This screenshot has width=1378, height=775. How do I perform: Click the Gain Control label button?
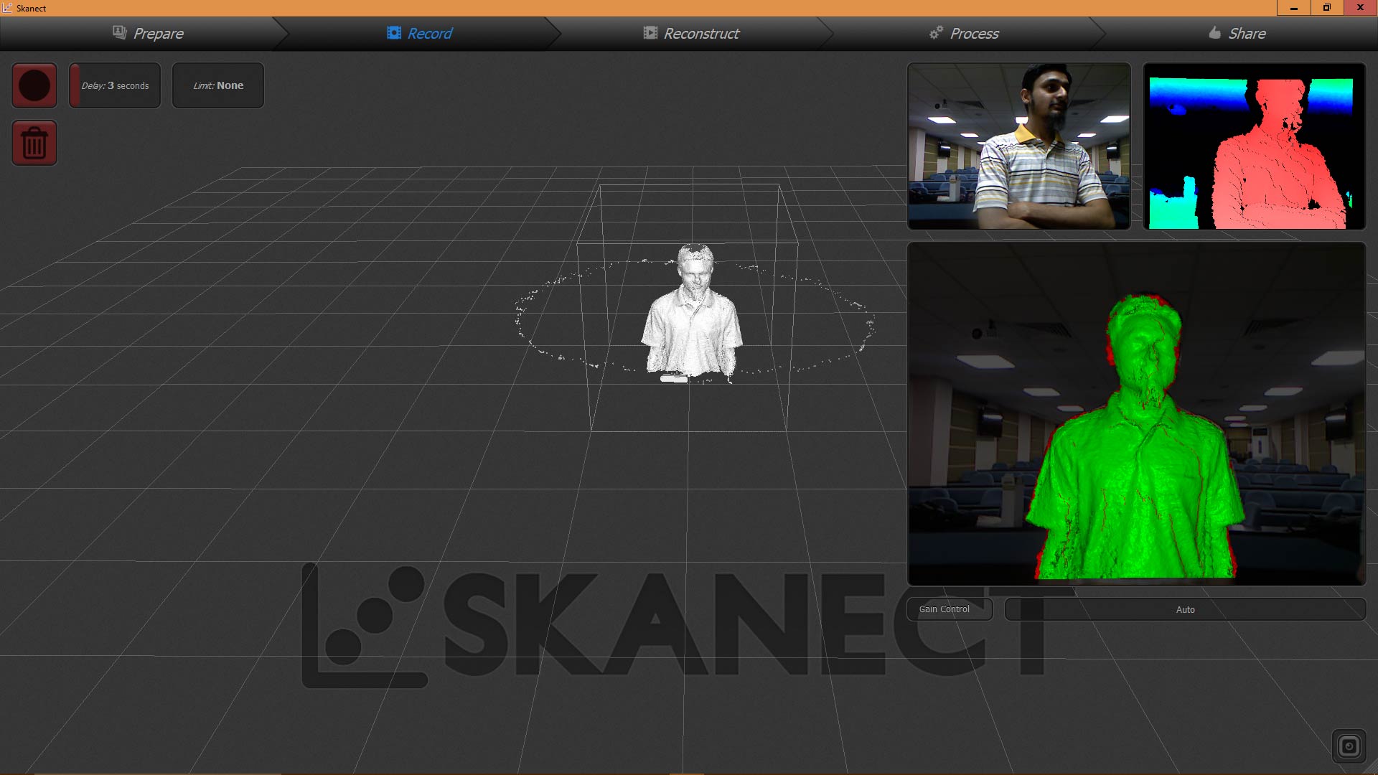(950, 609)
